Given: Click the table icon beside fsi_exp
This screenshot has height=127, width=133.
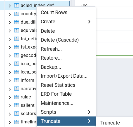Looking at the screenshot, I should pyautogui.click(x=16, y=47).
